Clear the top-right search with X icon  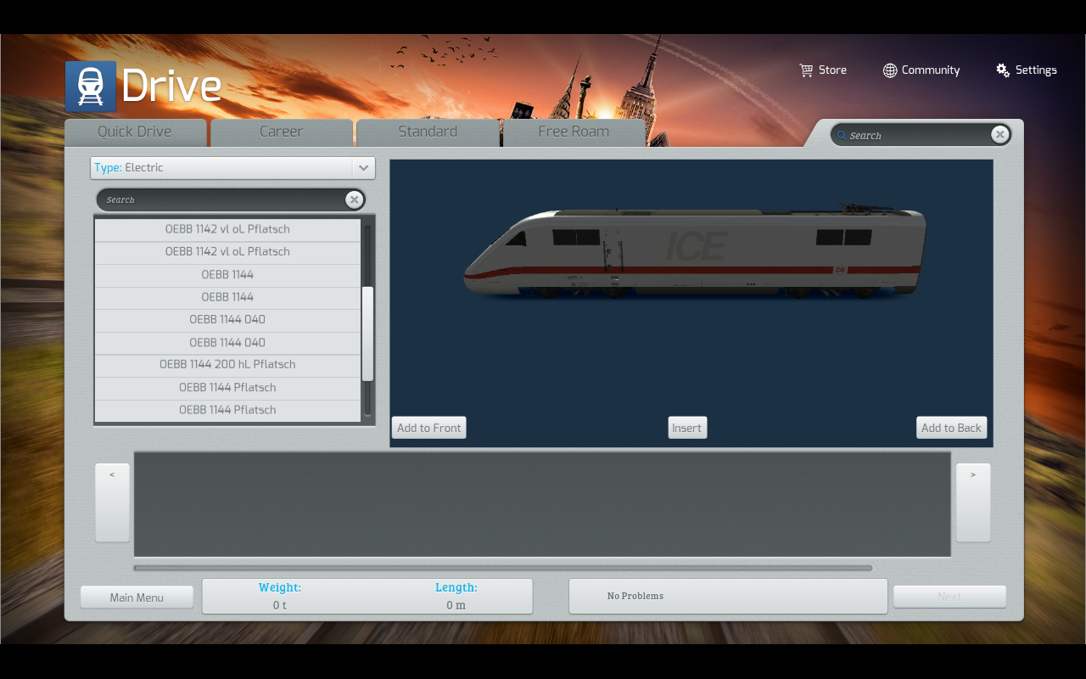pyautogui.click(x=999, y=134)
